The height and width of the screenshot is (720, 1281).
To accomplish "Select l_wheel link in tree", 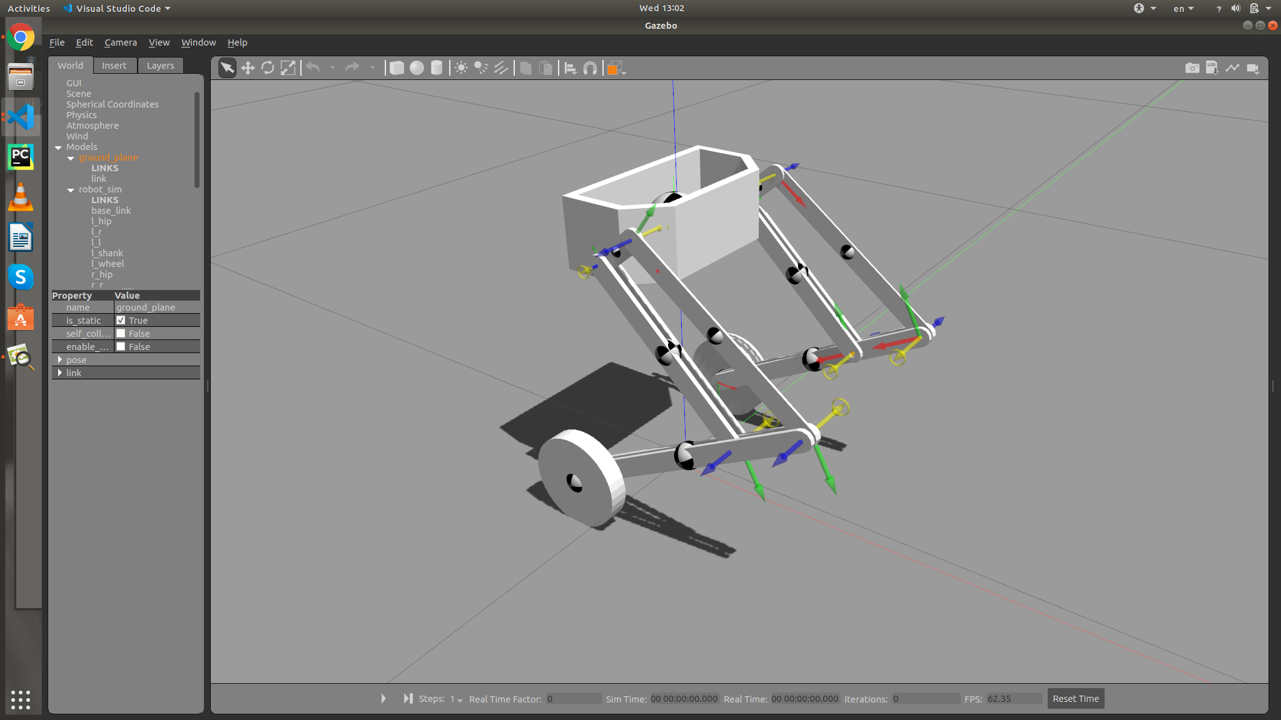I will tap(108, 264).
